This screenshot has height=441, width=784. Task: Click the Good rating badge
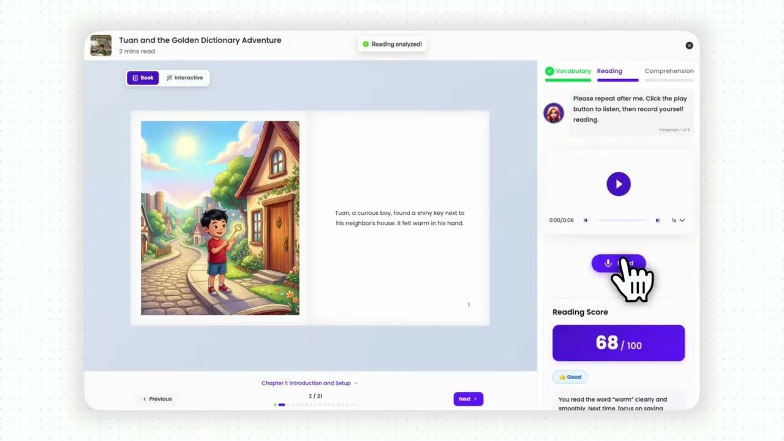pyautogui.click(x=570, y=377)
